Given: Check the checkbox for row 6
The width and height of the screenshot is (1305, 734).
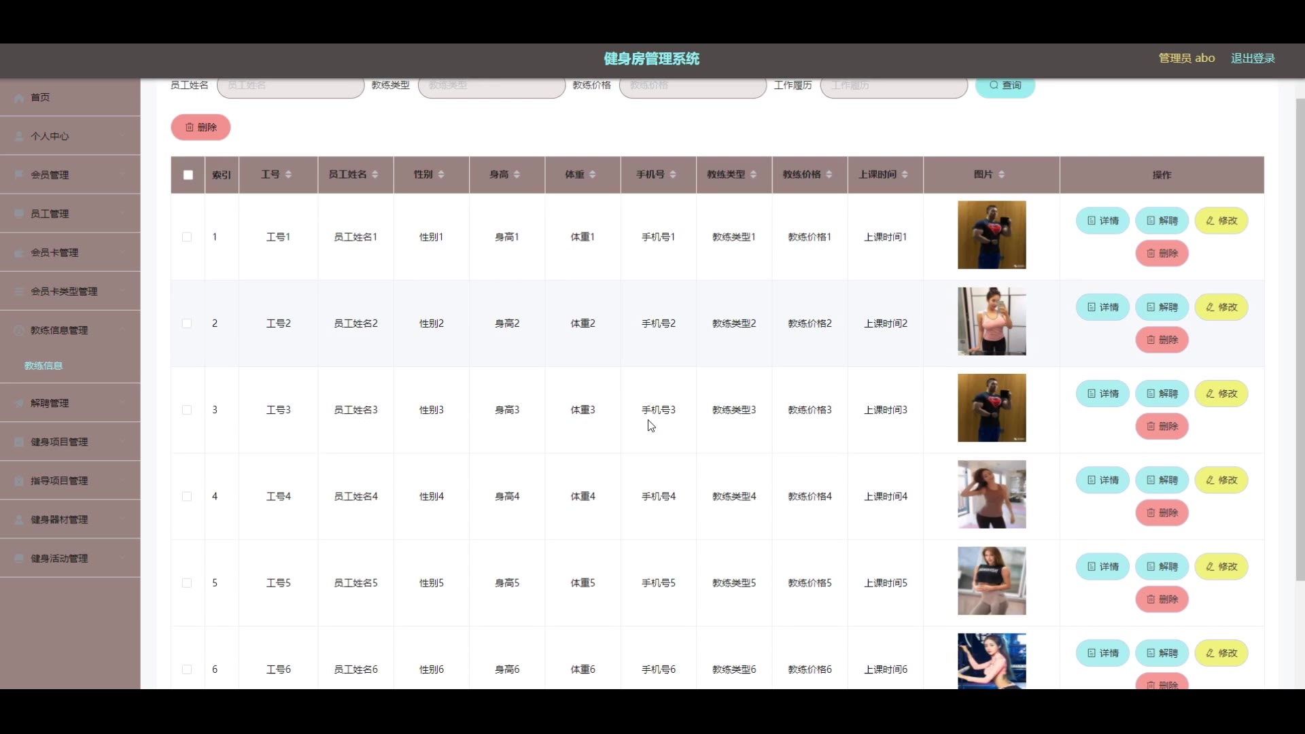Looking at the screenshot, I should point(187,669).
